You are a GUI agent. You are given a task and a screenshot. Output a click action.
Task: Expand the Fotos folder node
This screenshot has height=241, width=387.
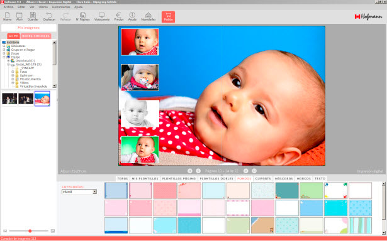click(13, 72)
